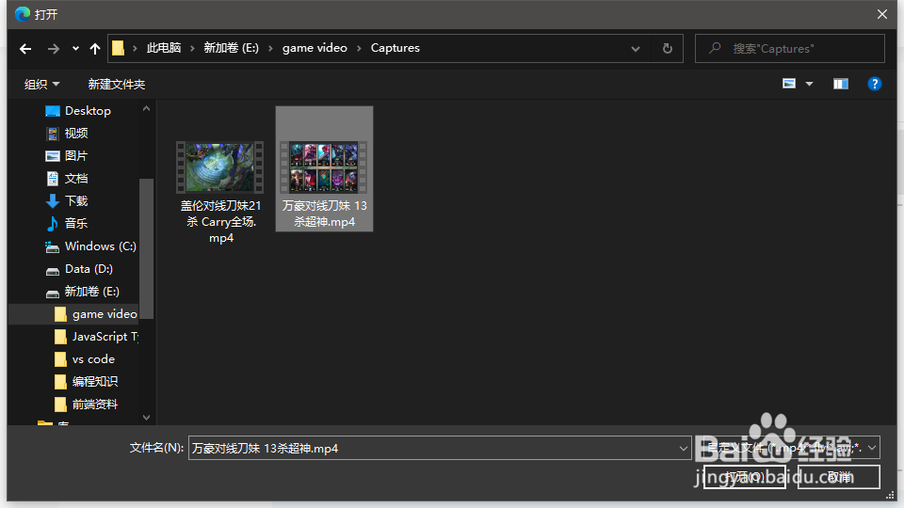Image resolution: width=904 pixels, height=508 pixels.
Task: Open the file name dropdown arrow
Action: pyautogui.click(x=684, y=448)
